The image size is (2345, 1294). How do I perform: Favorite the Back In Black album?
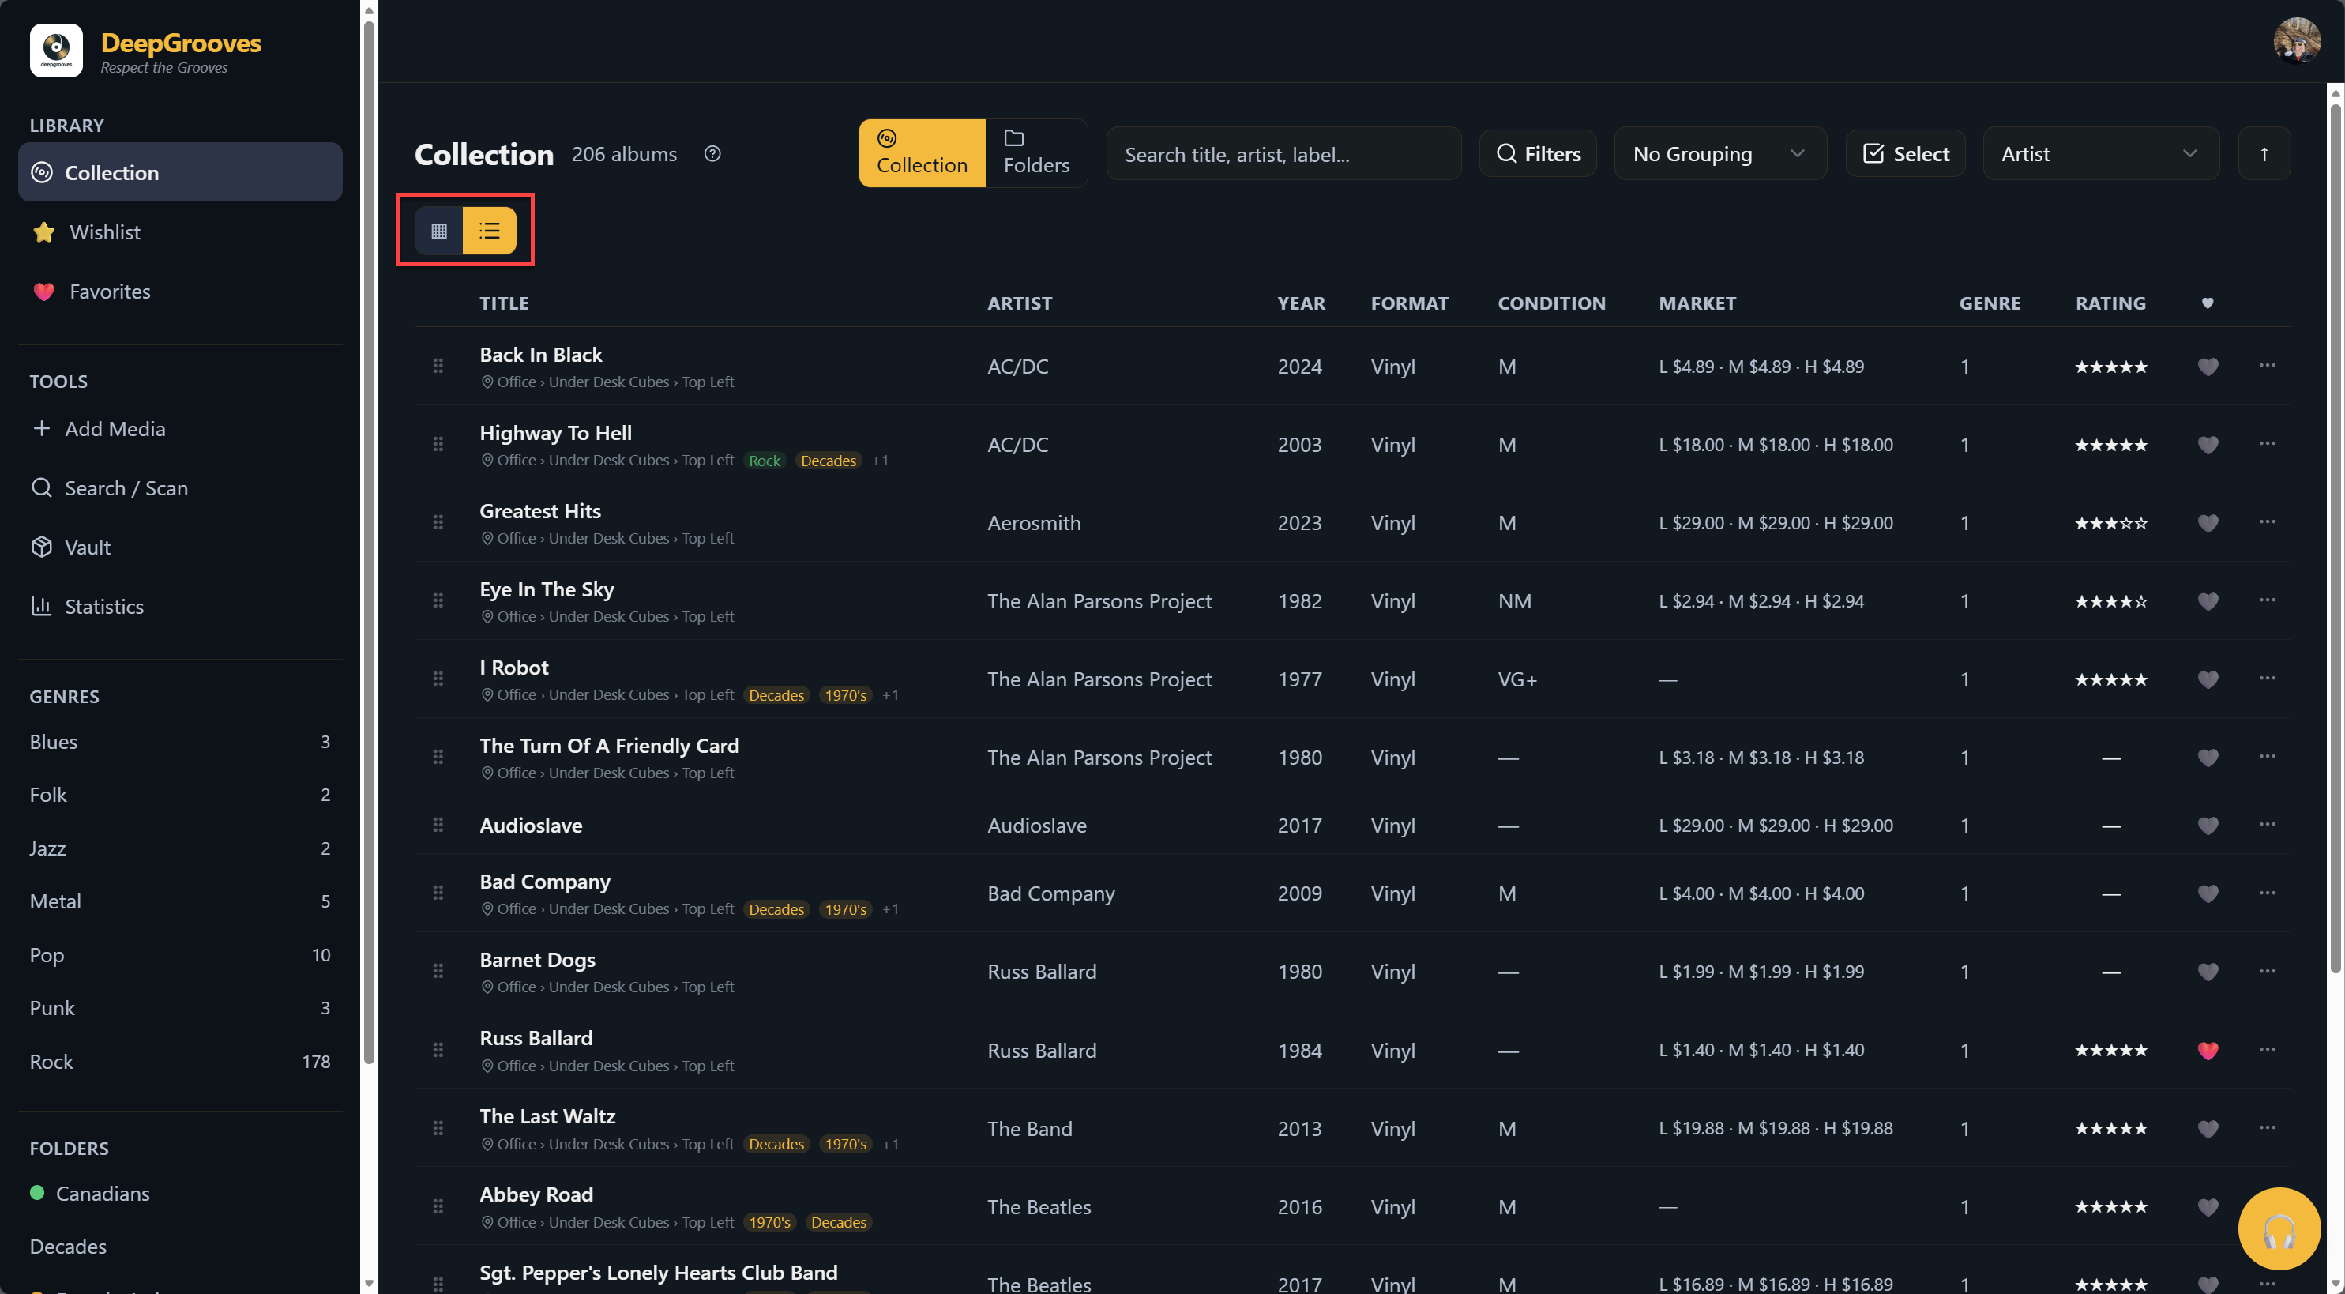click(x=2208, y=366)
